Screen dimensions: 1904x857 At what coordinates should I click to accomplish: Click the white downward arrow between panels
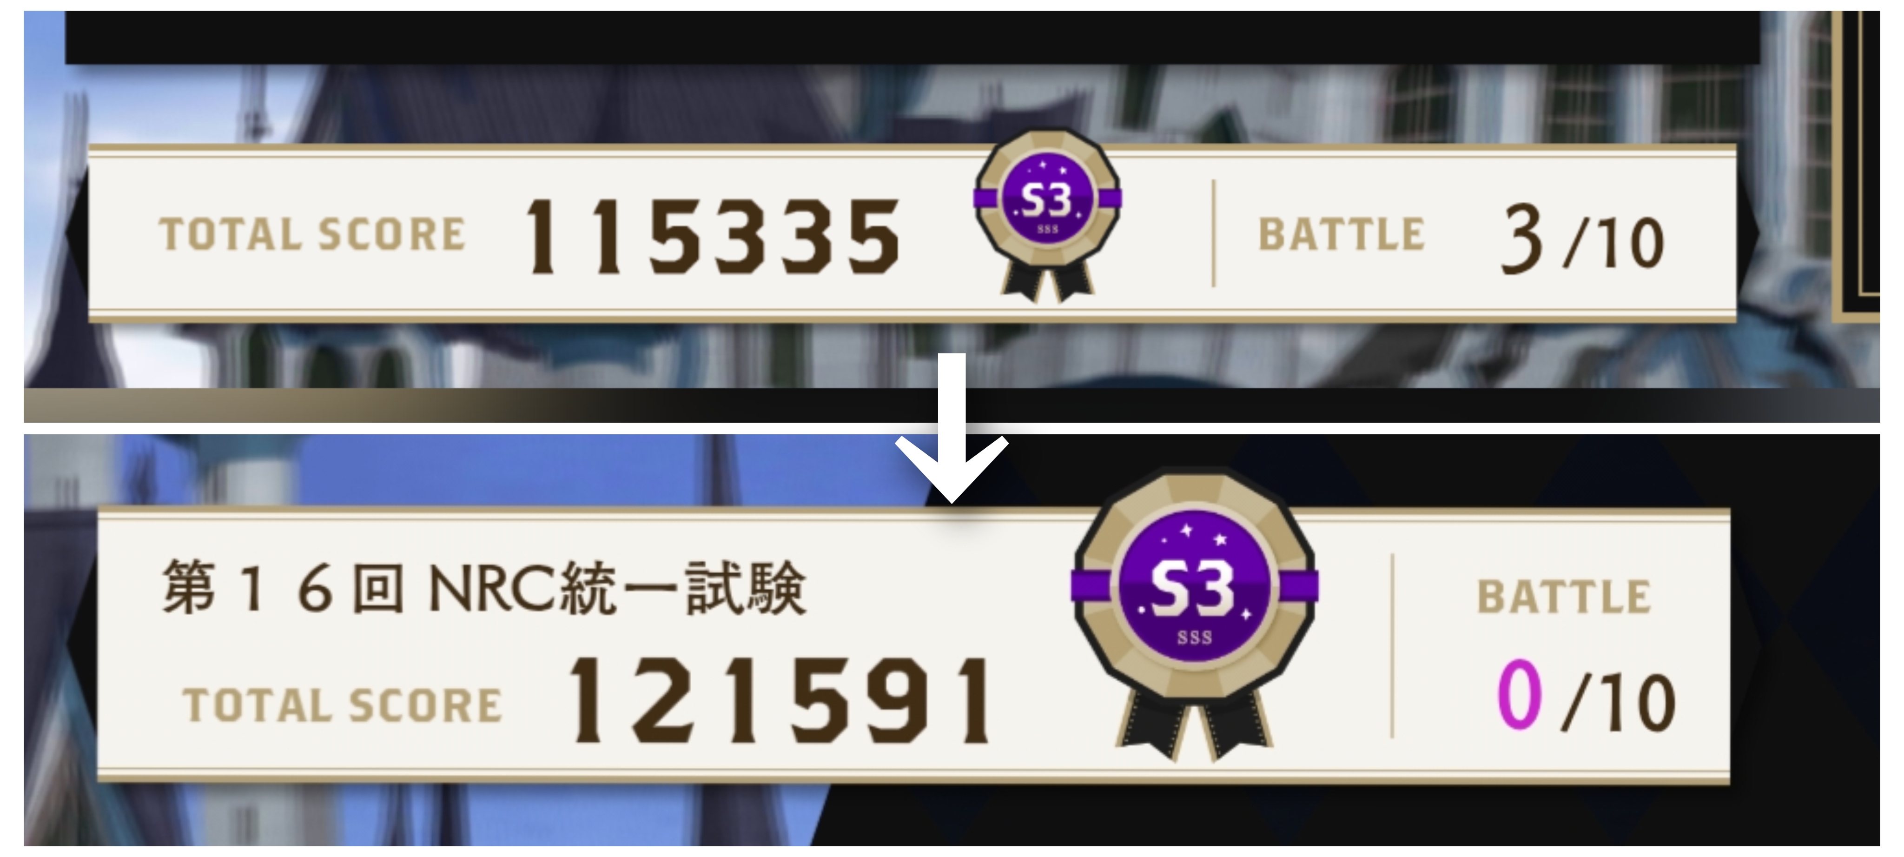click(952, 429)
